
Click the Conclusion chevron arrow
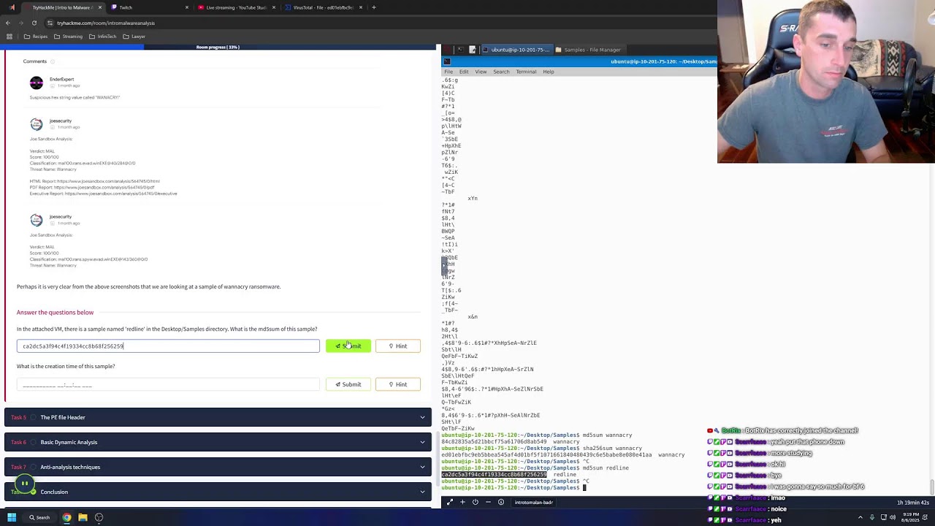(x=422, y=492)
